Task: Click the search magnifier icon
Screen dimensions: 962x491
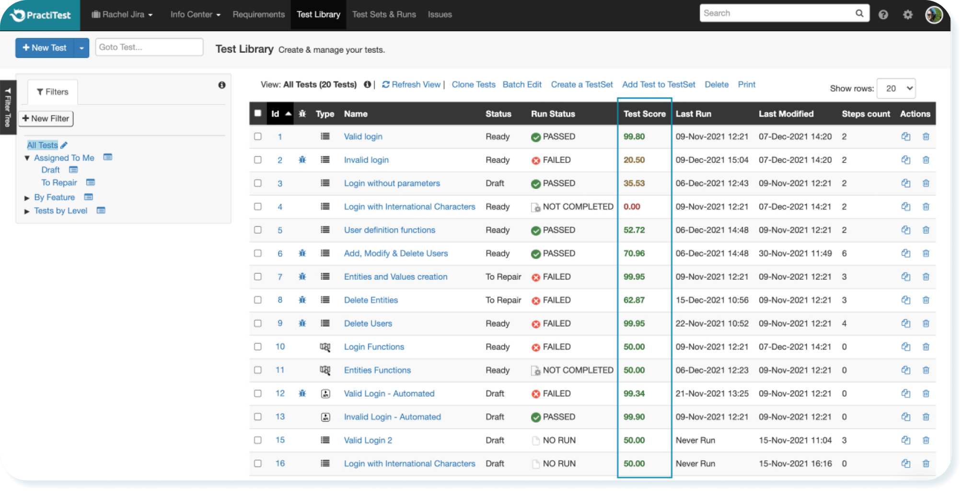Action: pyautogui.click(x=859, y=13)
